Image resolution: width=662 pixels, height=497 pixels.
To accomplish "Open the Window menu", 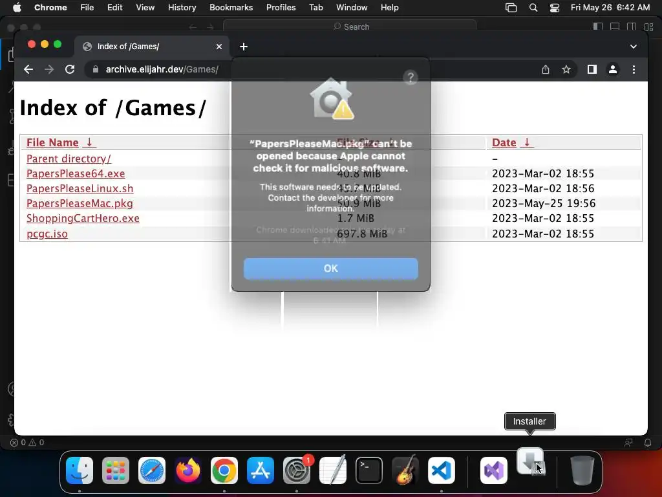I will tap(352, 8).
